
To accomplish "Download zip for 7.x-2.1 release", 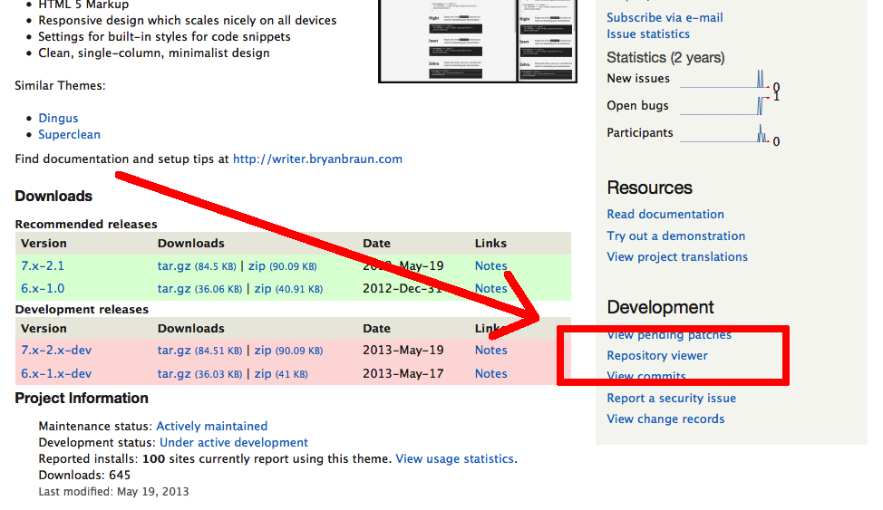I will pos(257,265).
